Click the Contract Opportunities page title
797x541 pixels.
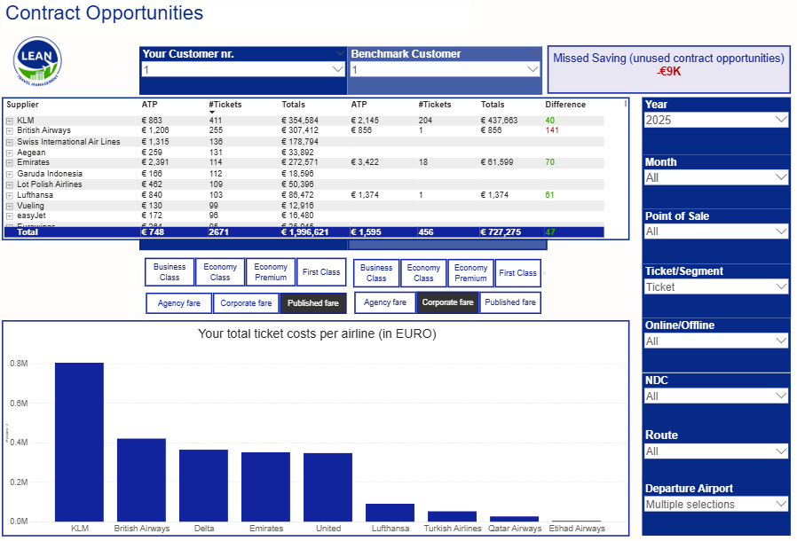[104, 12]
